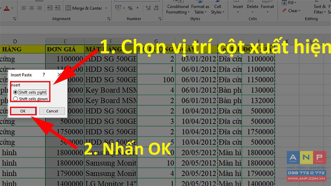Click the Fill down-arrow icon

pyautogui.click(x=284, y=3)
